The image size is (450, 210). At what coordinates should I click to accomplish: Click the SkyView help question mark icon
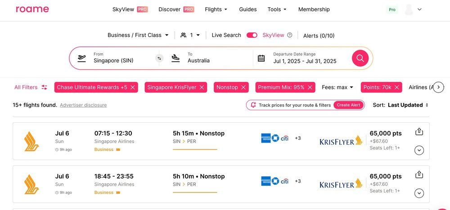click(x=290, y=35)
